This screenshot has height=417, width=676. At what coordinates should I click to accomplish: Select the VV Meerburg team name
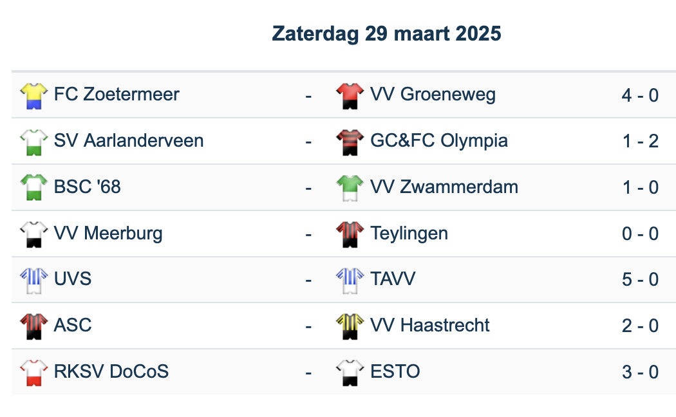[108, 233]
